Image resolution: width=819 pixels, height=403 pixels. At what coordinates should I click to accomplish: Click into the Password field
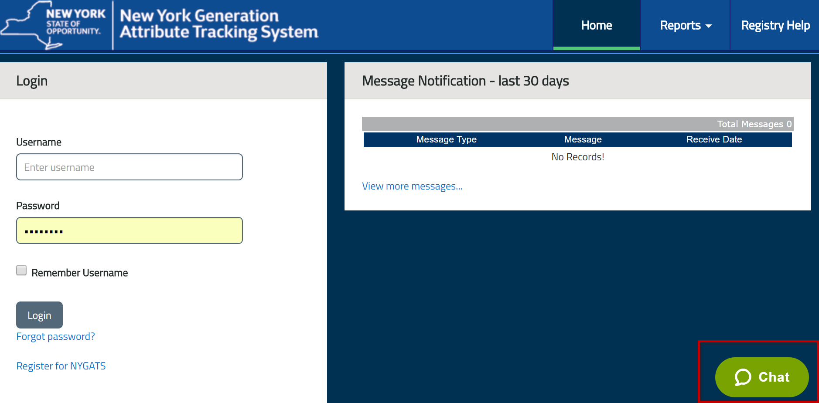[x=130, y=231]
